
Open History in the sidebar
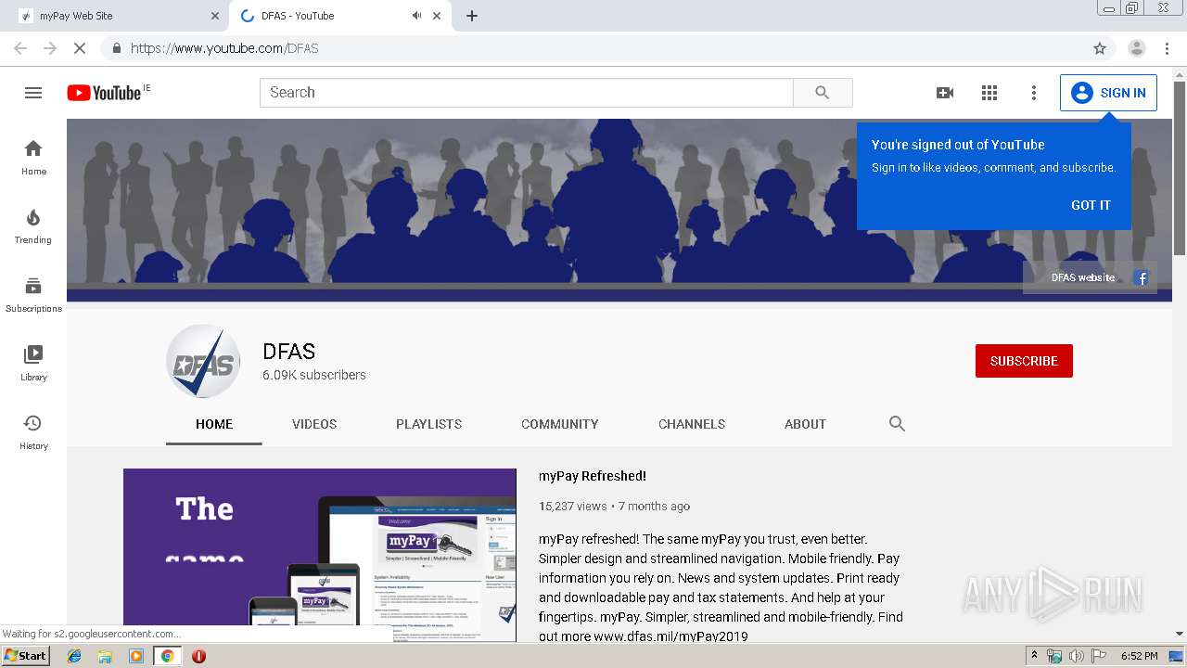[33, 432]
